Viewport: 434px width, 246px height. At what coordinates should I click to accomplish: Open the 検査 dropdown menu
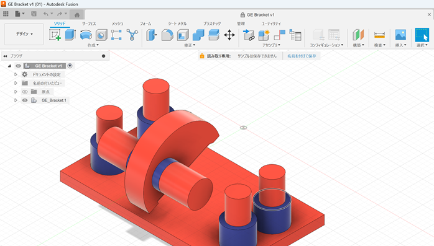pyautogui.click(x=380, y=45)
